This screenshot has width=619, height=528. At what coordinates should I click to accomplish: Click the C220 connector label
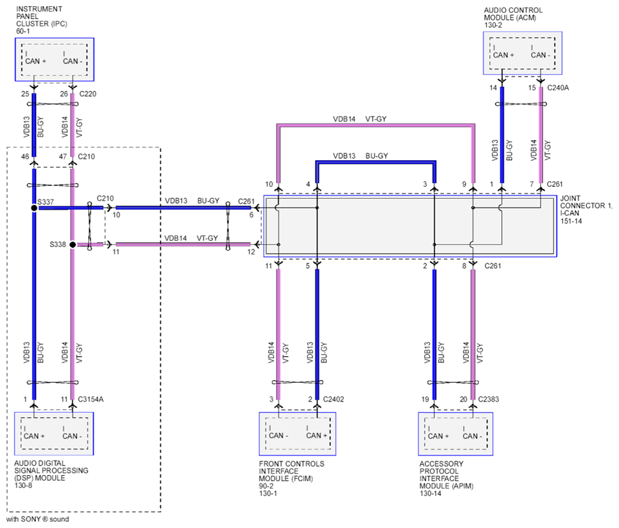(x=87, y=94)
